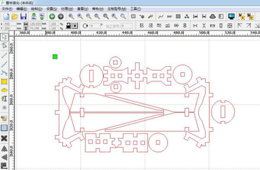Click the make same size four-square icon
Screen dimensions: 260x170
tap(230, 26)
